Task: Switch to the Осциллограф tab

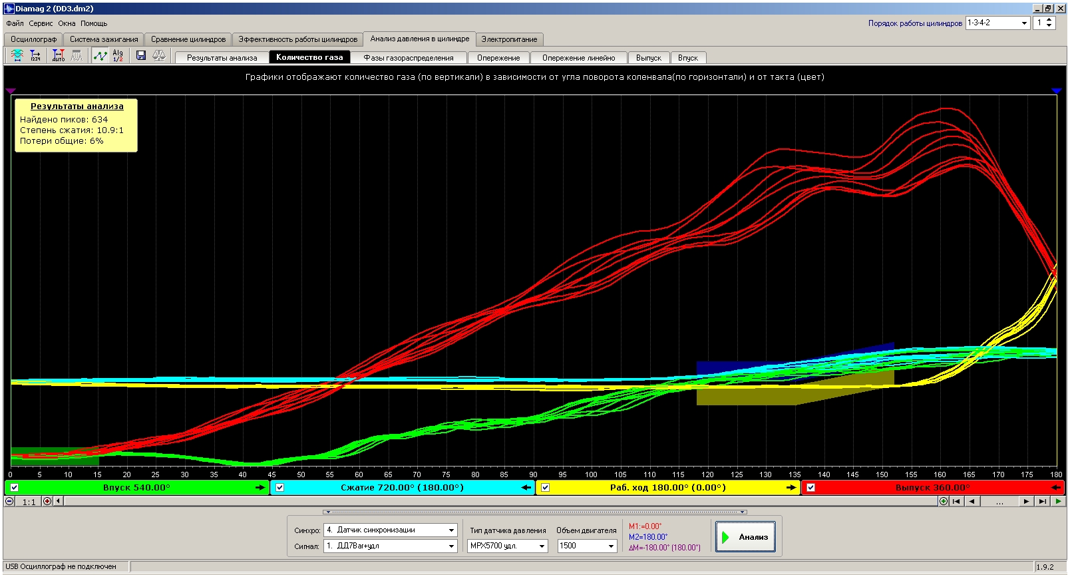Action: (33, 39)
